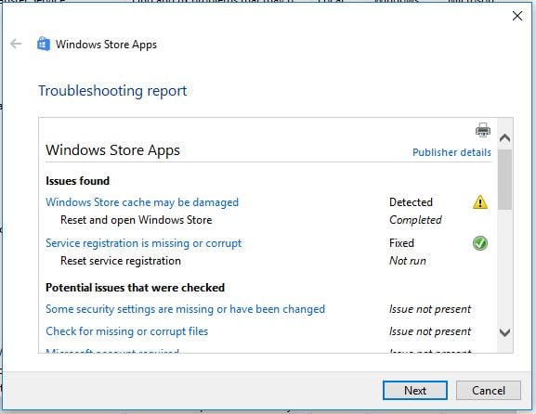Select 'Reset service registration' text
The height and width of the screenshot is (414, 536).
tap(121, 261)
